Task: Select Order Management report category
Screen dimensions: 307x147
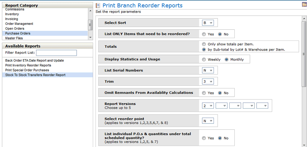Action: tap(19, 24)
